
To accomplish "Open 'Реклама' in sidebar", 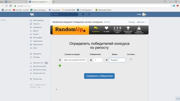I will click(x=36, y=57).
